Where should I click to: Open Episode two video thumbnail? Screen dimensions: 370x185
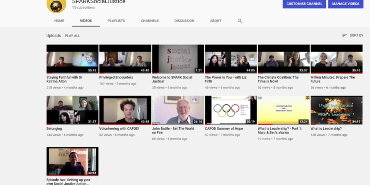pyautogui.click(x=72, y=161)
